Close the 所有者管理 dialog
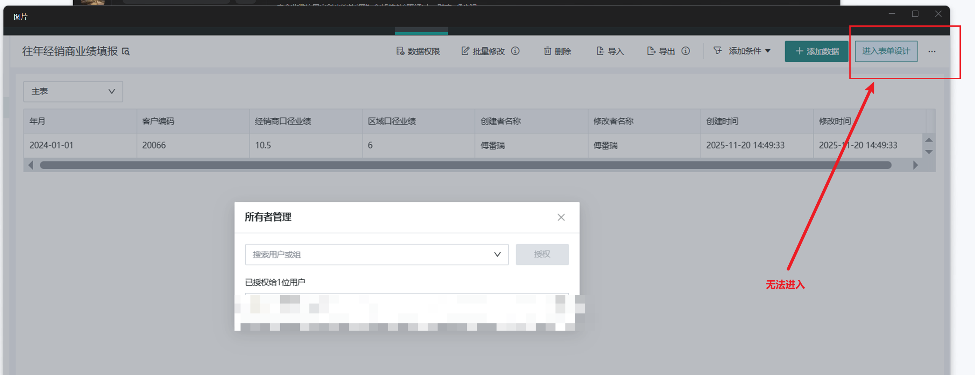 (561, 217)
